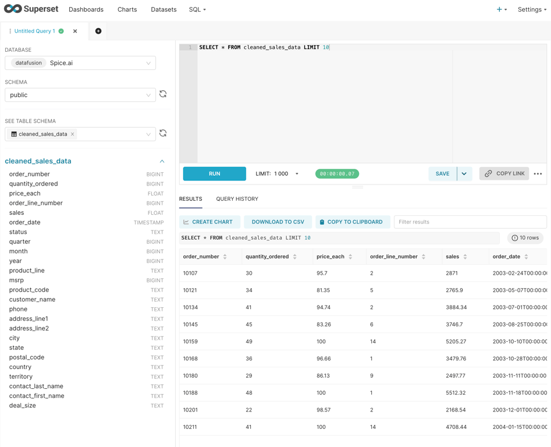This screenshot has width=551, height=447.
Task: Click the Superset logo
Action: 31,9
